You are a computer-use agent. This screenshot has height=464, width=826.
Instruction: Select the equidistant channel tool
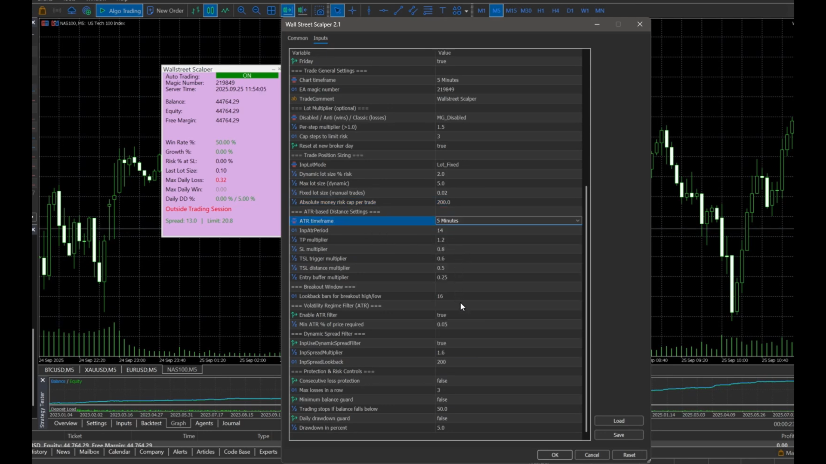(x=413, y=11)
